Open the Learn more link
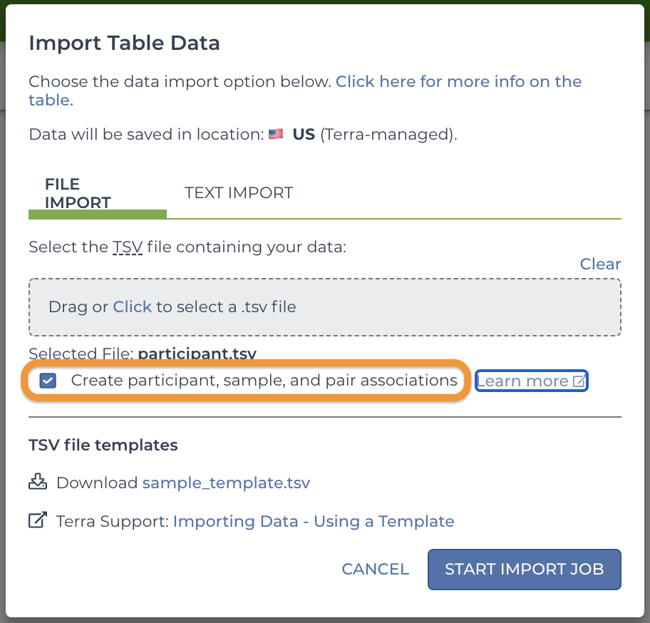Image resolution: width=650 pixels, height=623 pixels. click(x=531, y=381)
